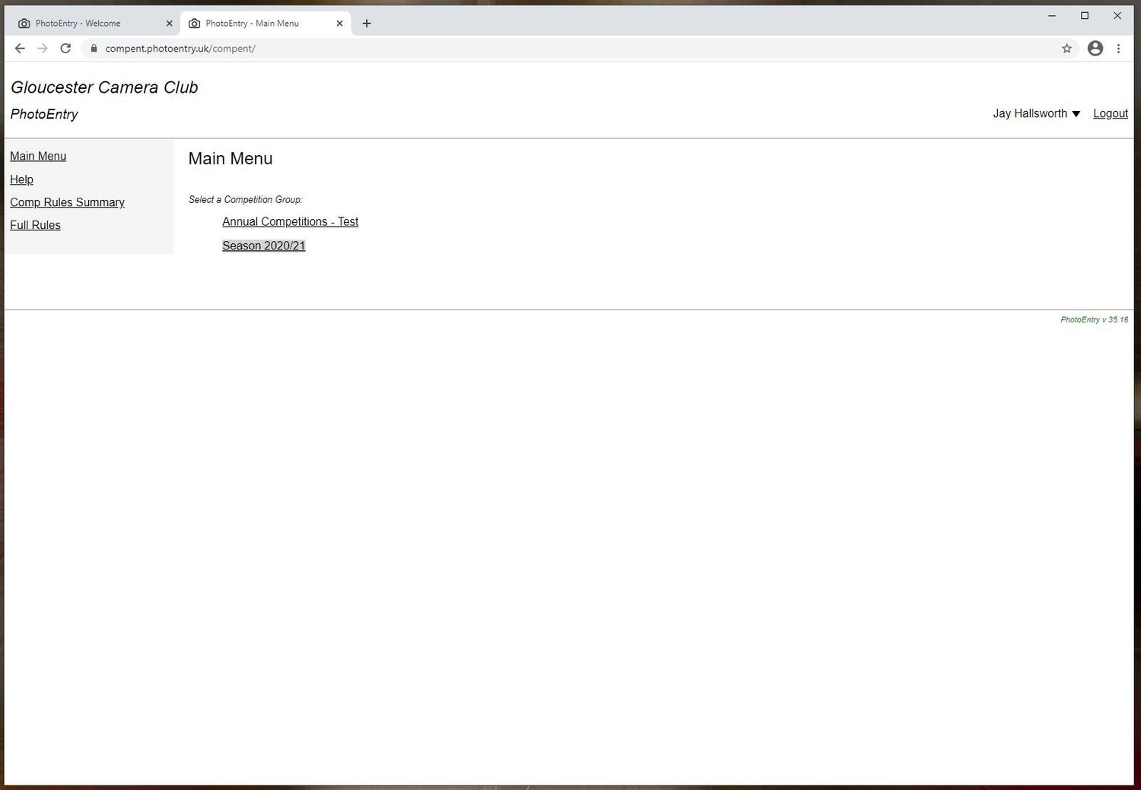Bookmark this page with the star icon
The image size is (1141, 790).
pyautogui.click(x=1066, y=49)
